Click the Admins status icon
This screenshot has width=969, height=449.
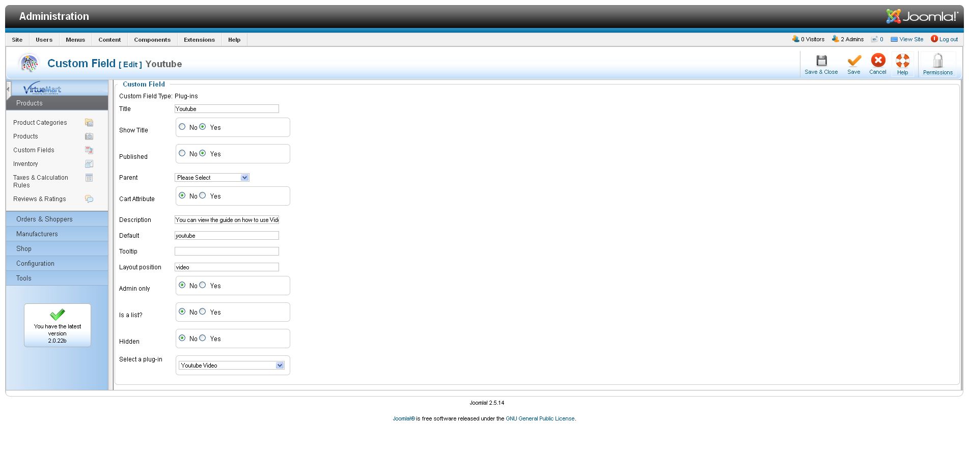[836, 39]
